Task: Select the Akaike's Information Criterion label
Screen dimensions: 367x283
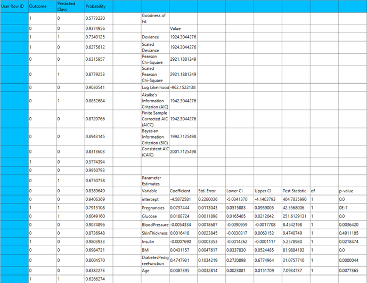Action: 155,101
